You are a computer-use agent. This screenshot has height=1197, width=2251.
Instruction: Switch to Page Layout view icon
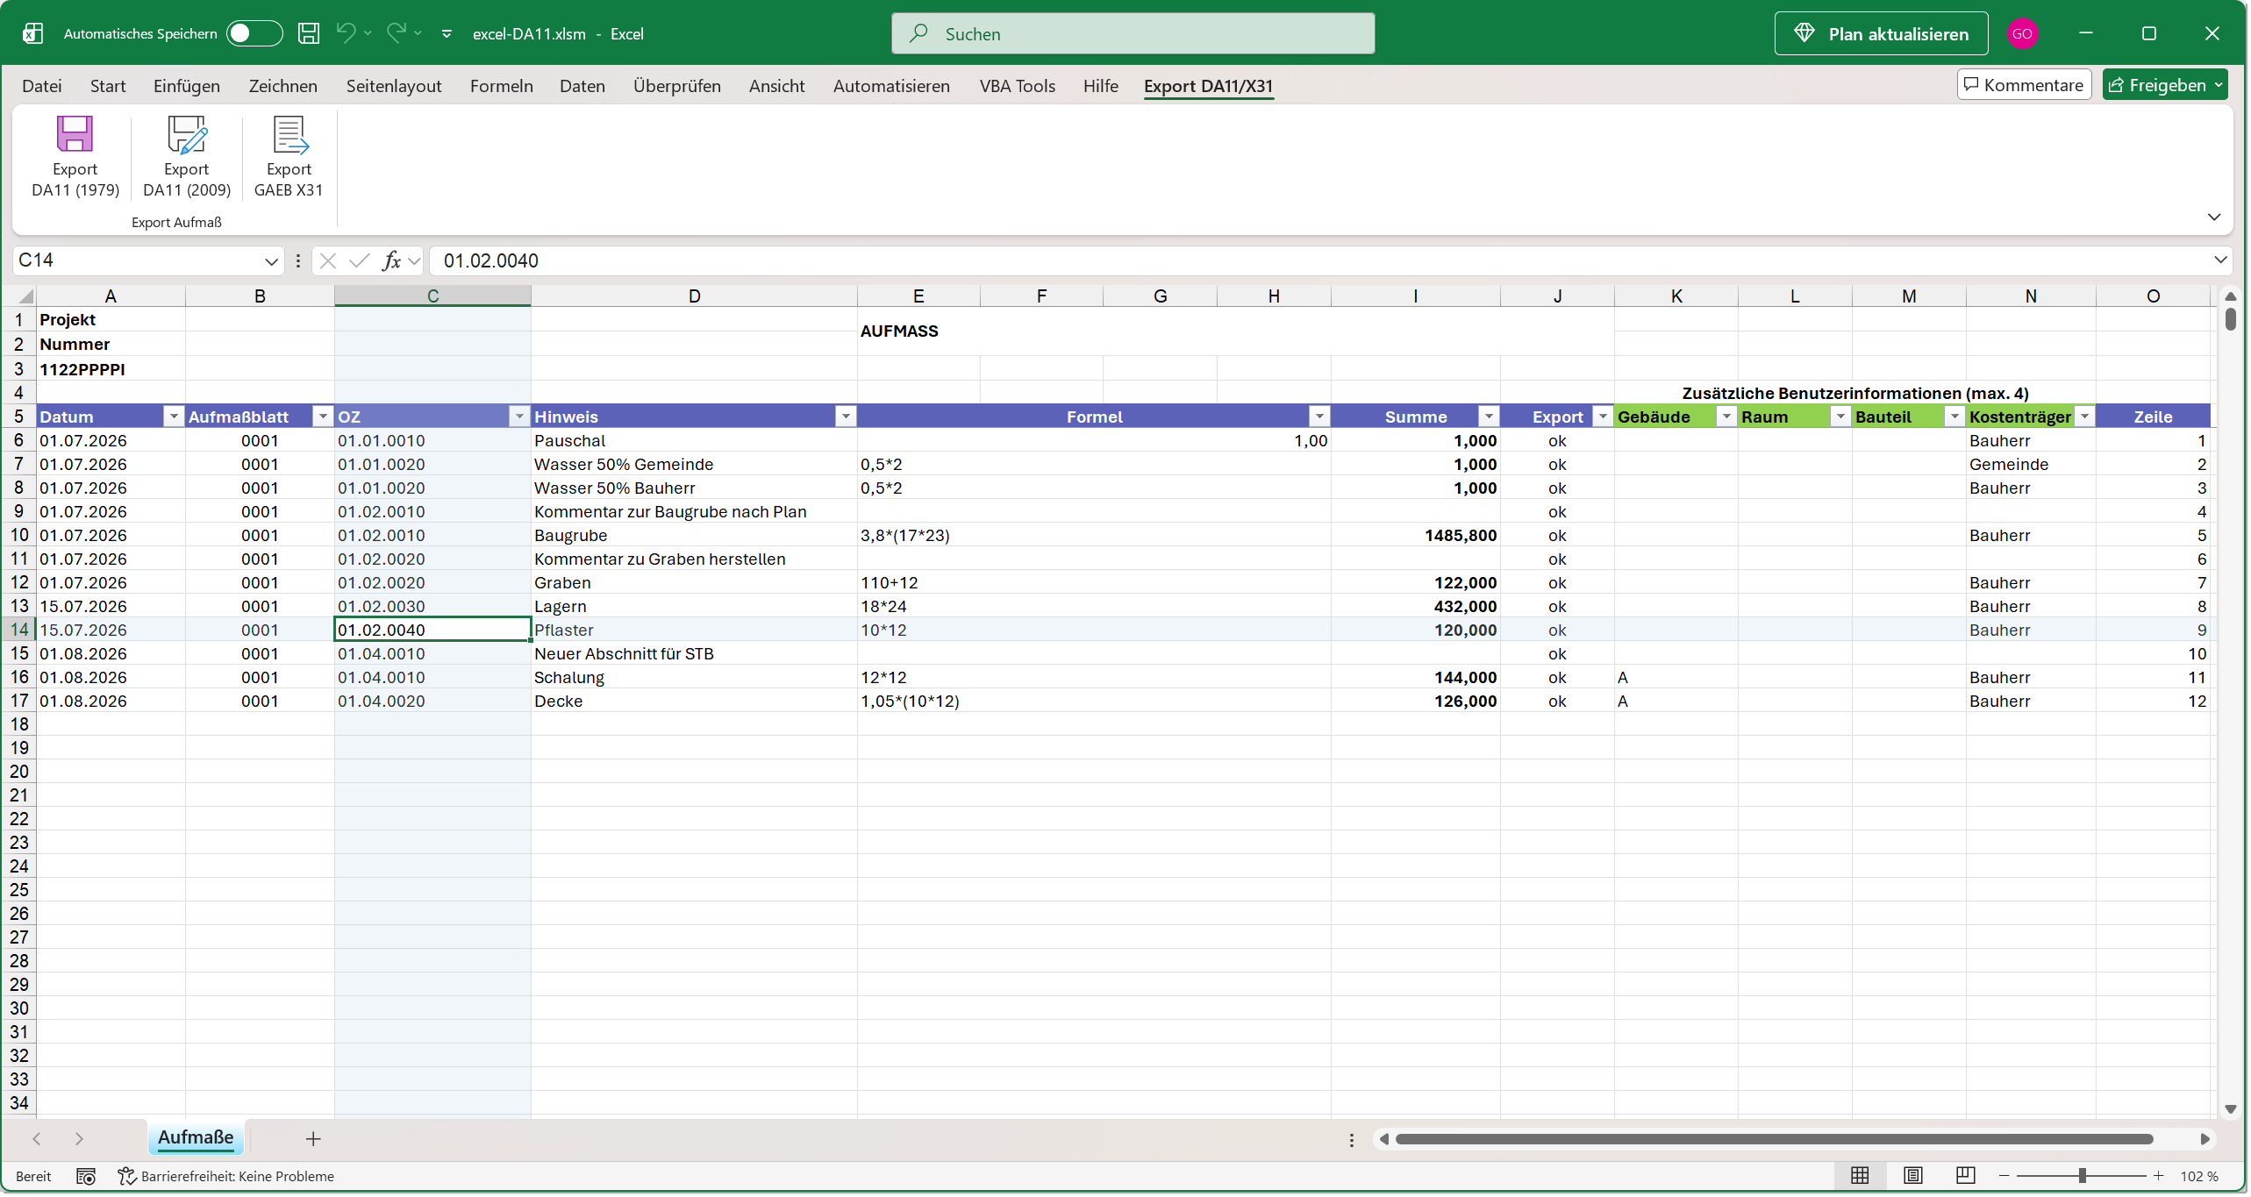point(1913,1176)
